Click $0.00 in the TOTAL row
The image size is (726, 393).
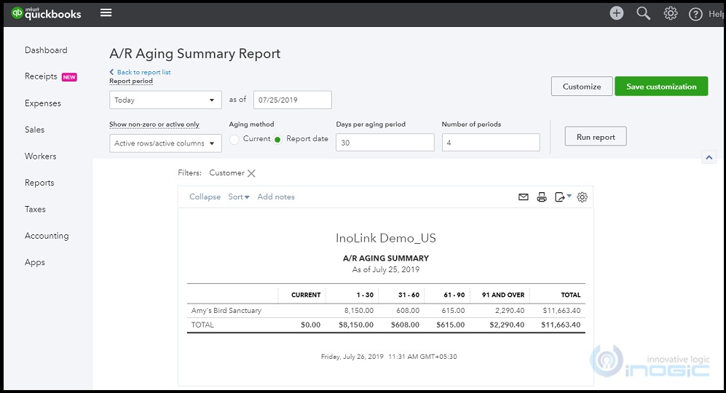click(310, 325)
